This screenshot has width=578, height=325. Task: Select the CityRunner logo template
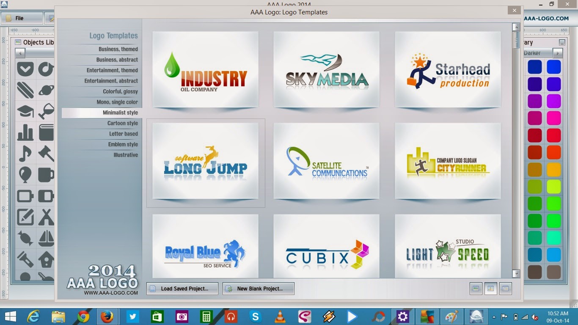448,161
